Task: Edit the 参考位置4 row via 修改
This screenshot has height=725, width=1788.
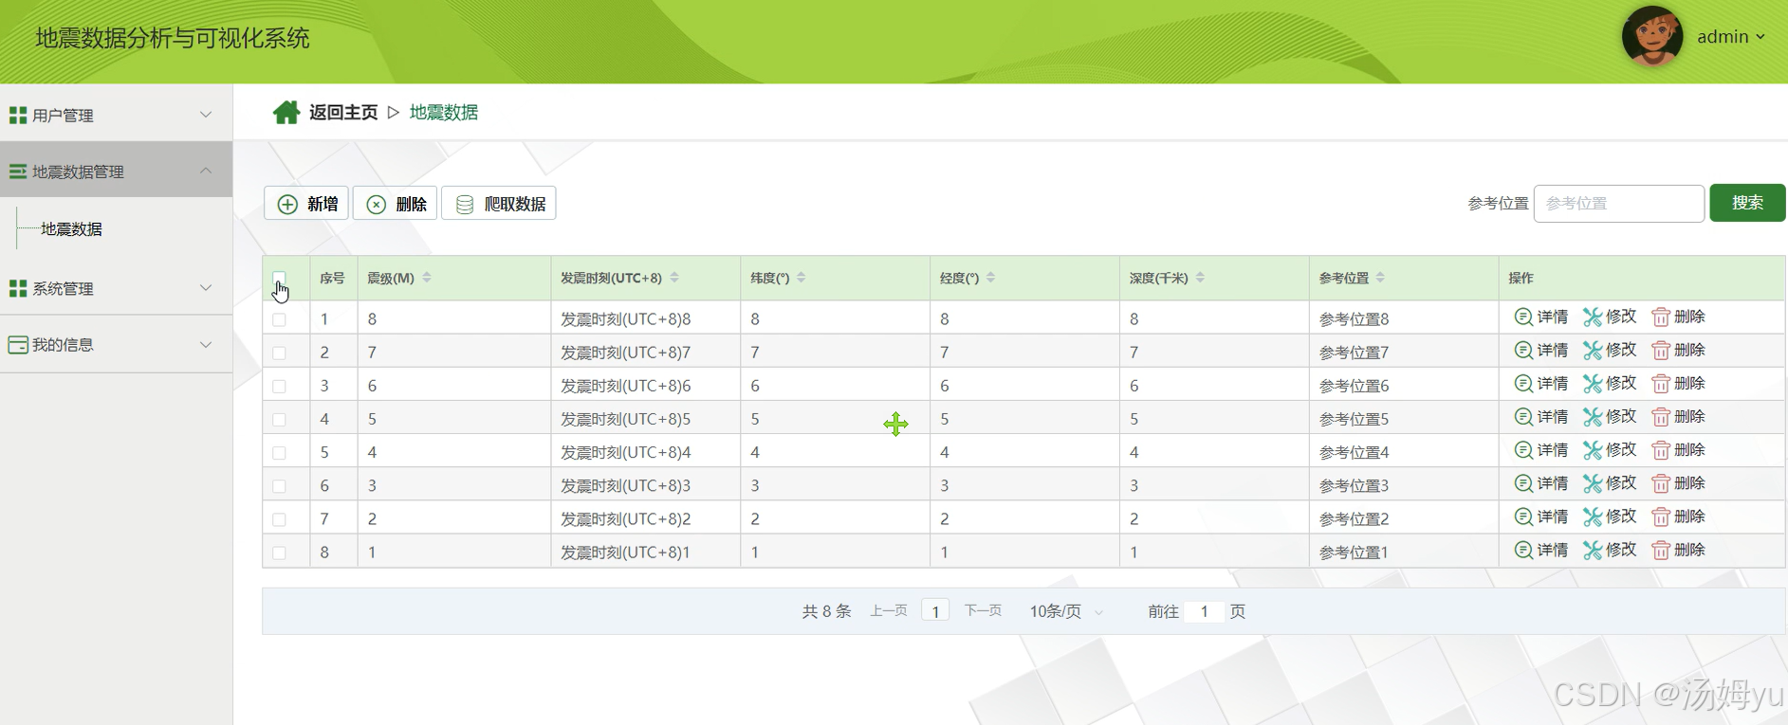Action: (1610, 449)
